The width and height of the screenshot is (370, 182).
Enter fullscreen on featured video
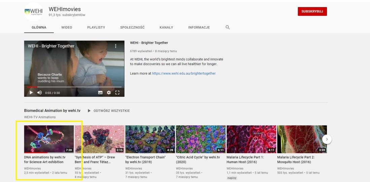(x=117, y=93)
